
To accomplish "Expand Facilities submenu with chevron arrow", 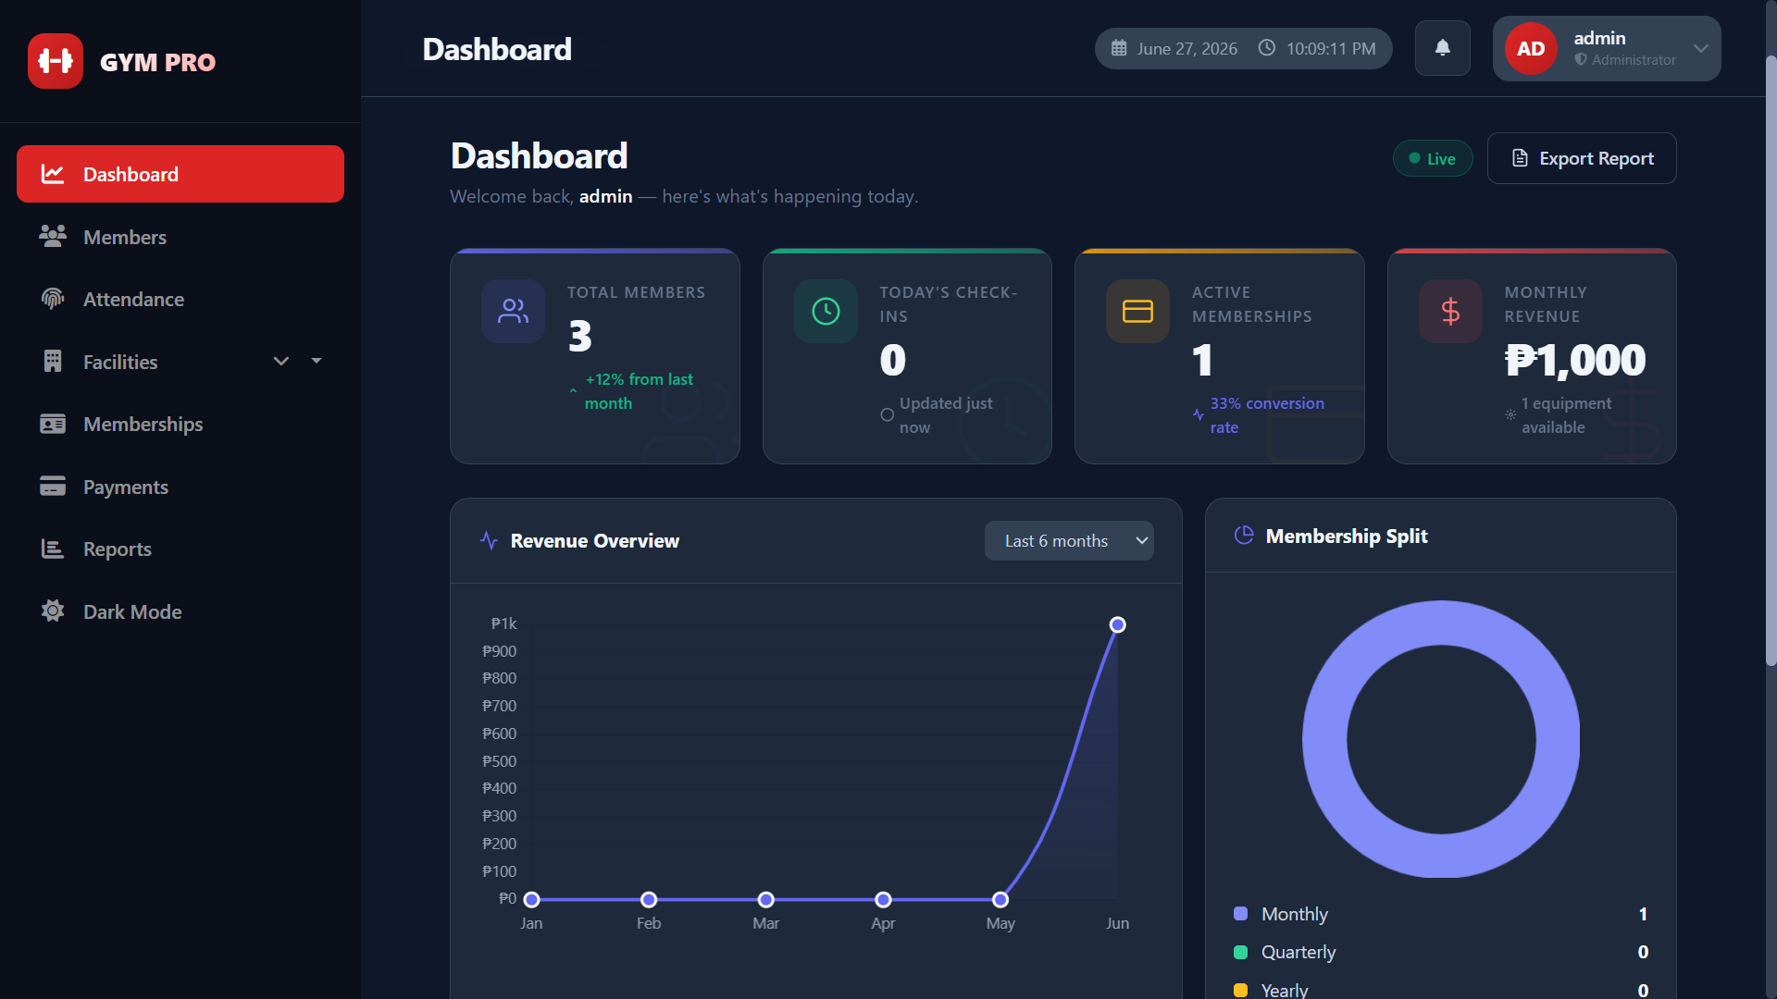I will [281, 361].
